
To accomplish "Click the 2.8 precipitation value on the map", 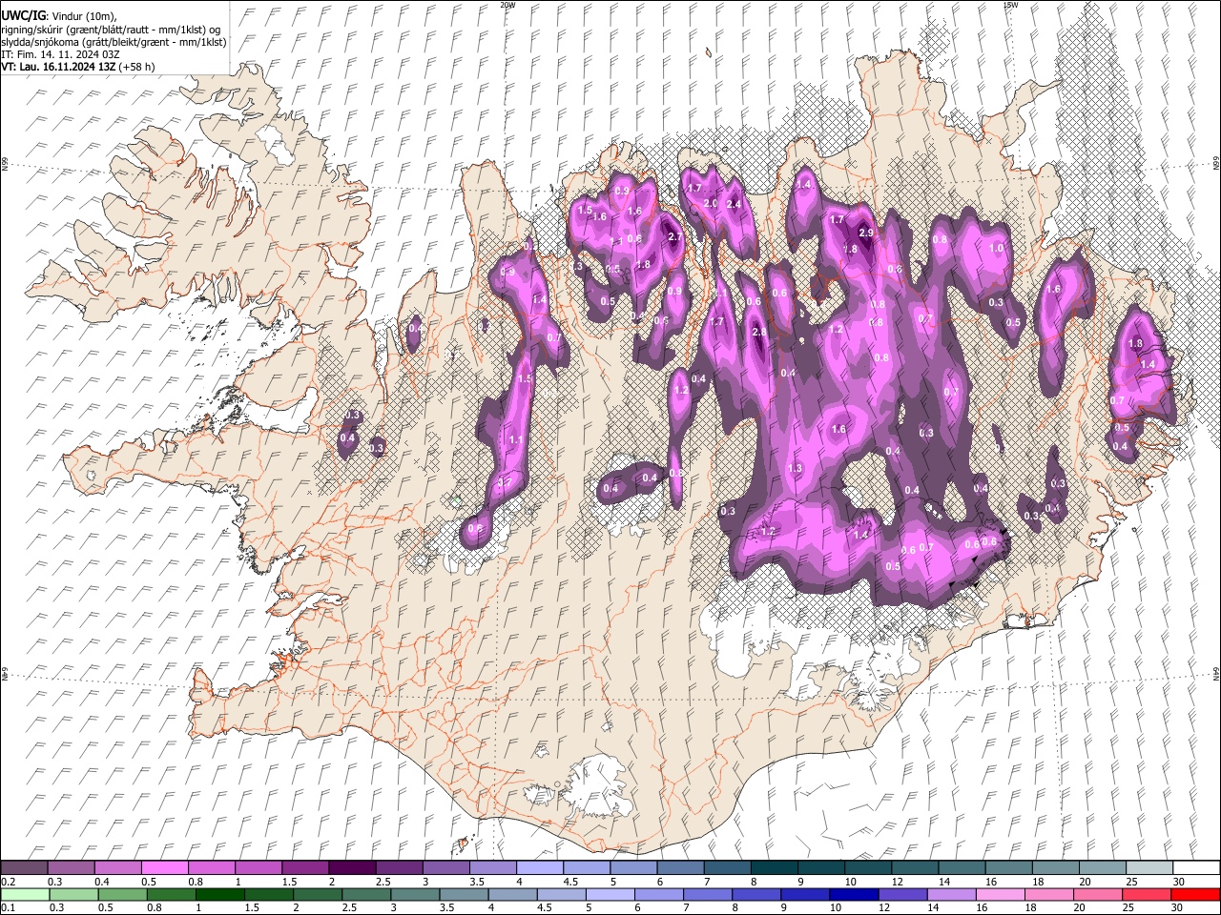I will (x=759, y=332).
